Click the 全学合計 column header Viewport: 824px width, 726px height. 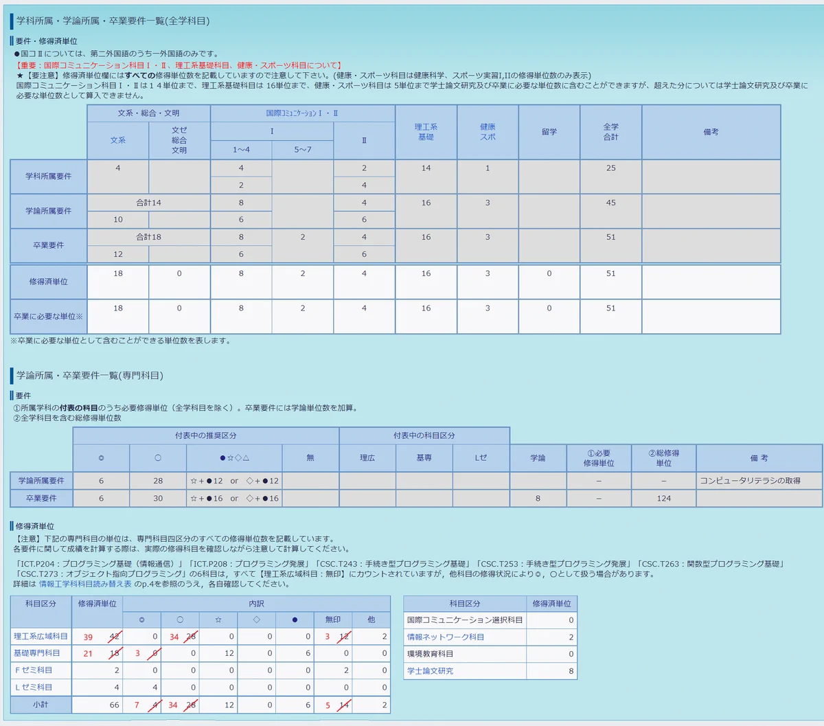(x=610, y=132)
